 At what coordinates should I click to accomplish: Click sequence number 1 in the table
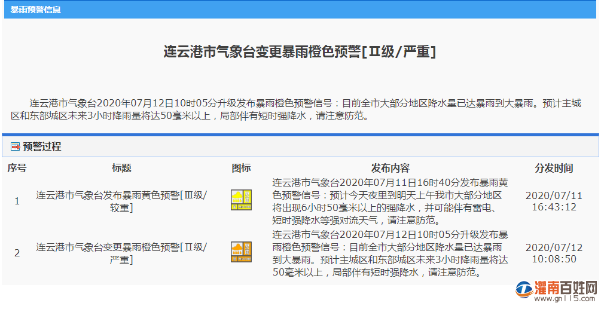click(x=17, y=201)
